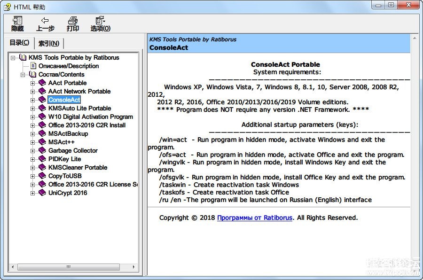Click the HTML Help window title icon
423x280 pixels.
click(7, 7)
